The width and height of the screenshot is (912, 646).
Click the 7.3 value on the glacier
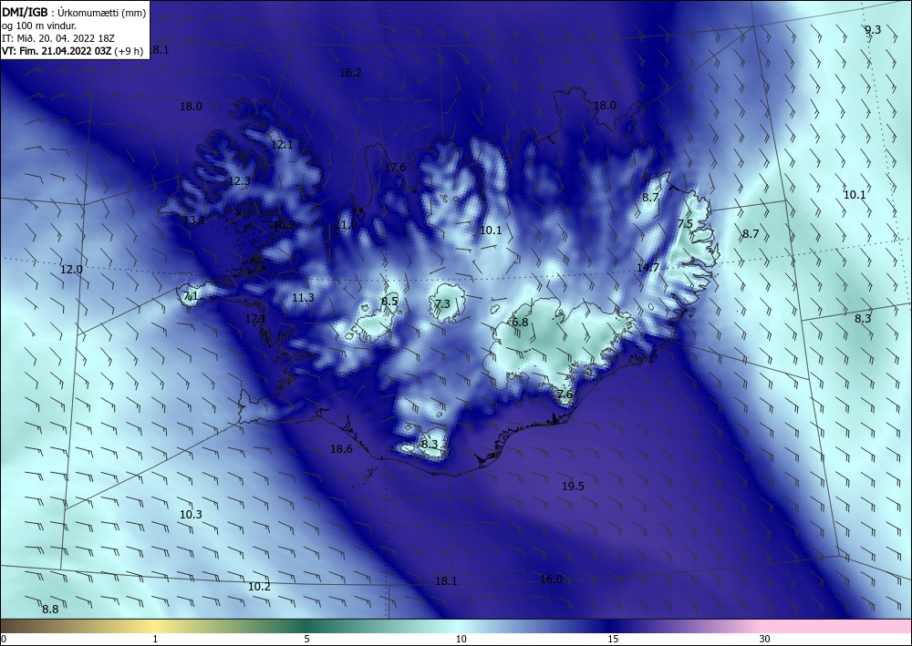pyautogui.click(x=442, y=303)
